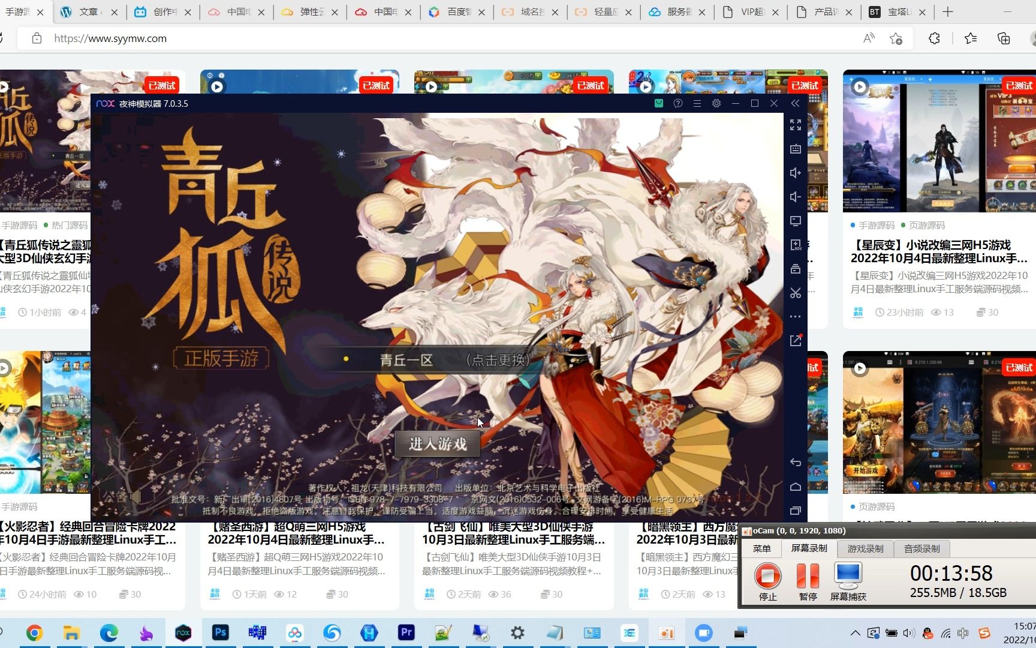
Task: Open 星辰变 H5 game article title
Action: pos(939,251)
